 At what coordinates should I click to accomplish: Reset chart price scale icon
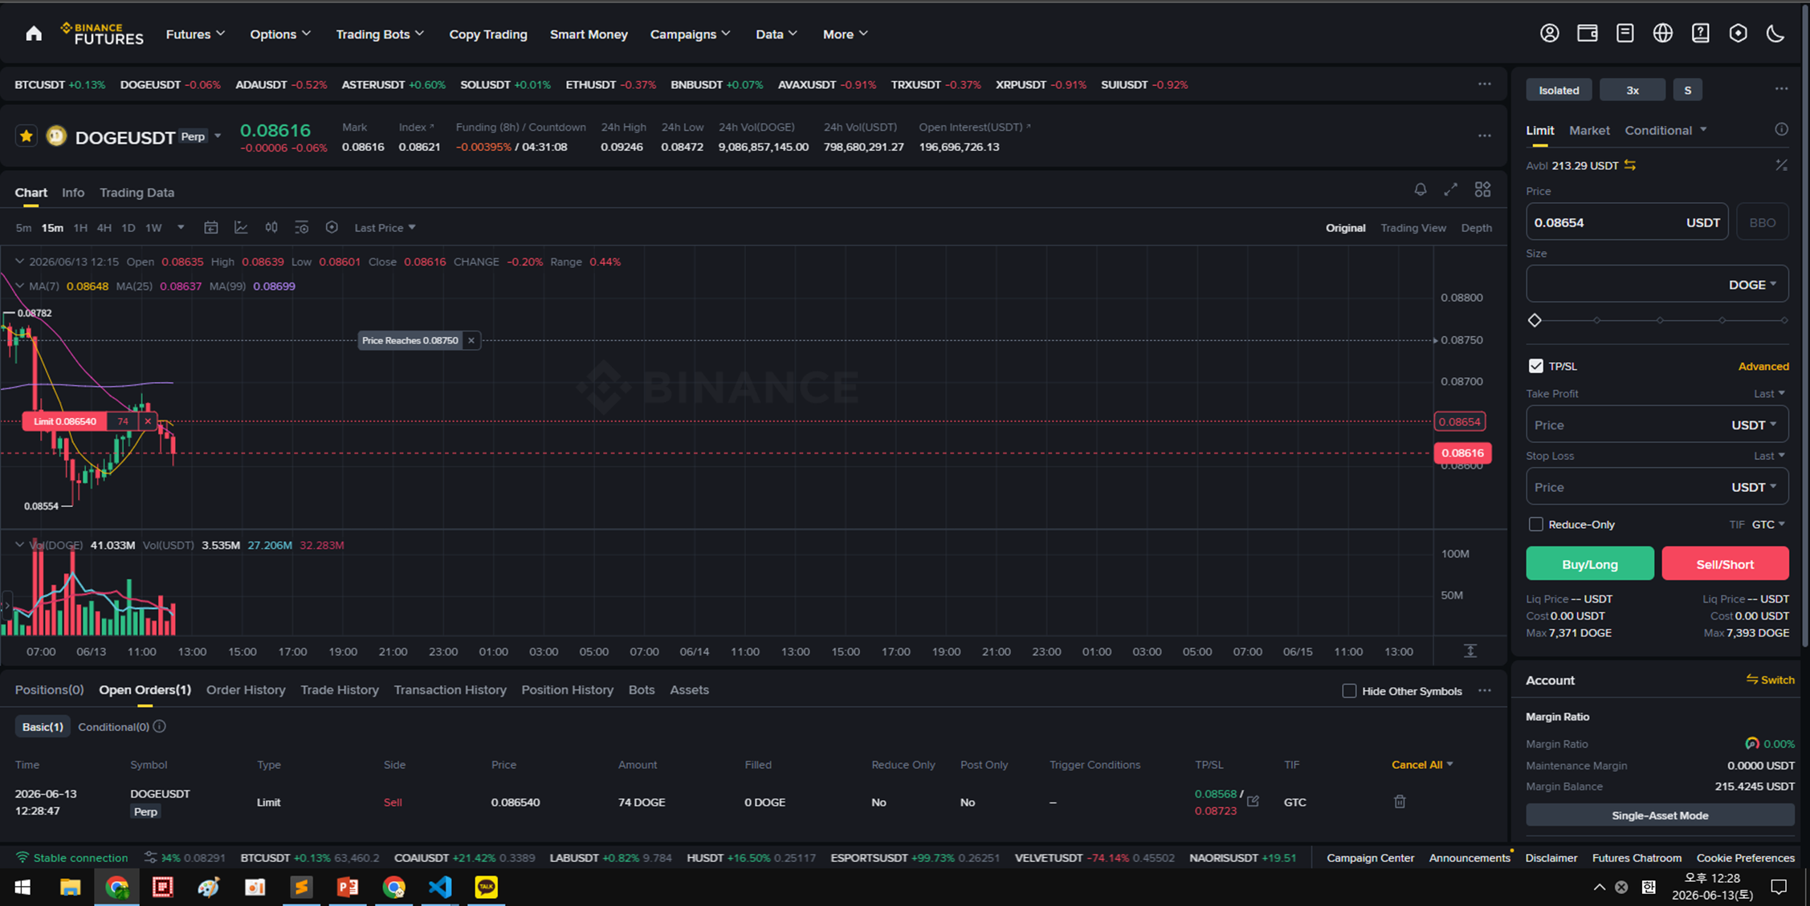tap(1470, 651)
